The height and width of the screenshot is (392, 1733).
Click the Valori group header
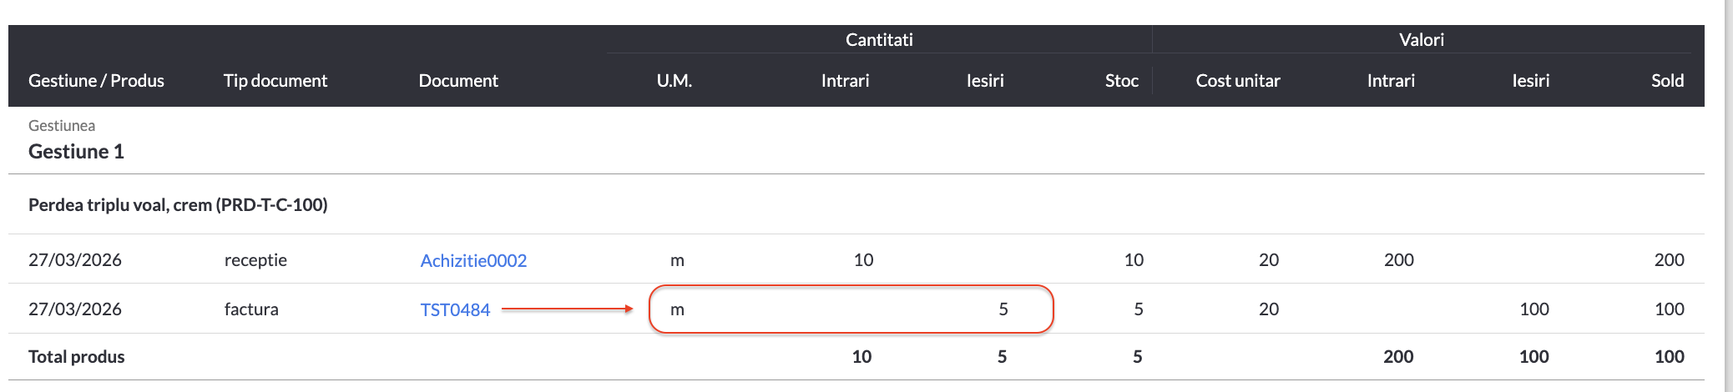(1421, 39)
